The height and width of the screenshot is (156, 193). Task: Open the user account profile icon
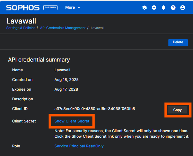(x=183, y=8)
